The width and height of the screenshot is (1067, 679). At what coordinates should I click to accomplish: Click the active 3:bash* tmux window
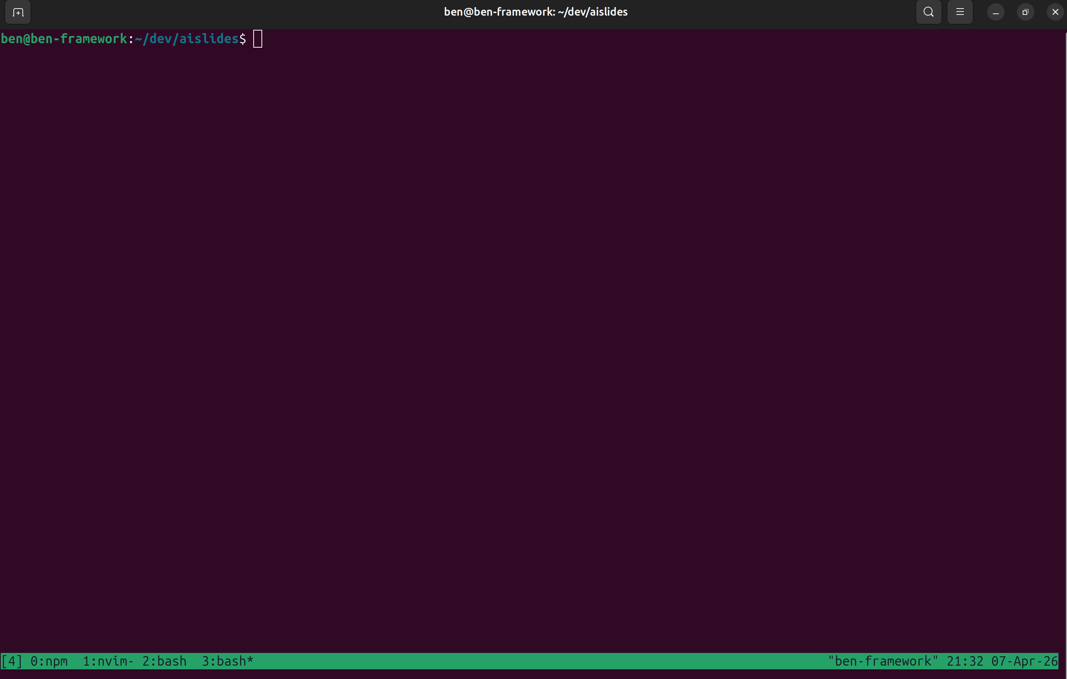227,661
